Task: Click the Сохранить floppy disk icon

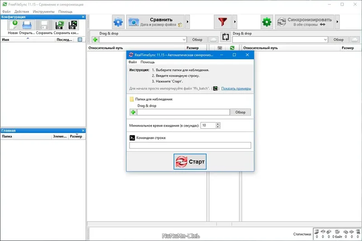Action: coord(44,25)
